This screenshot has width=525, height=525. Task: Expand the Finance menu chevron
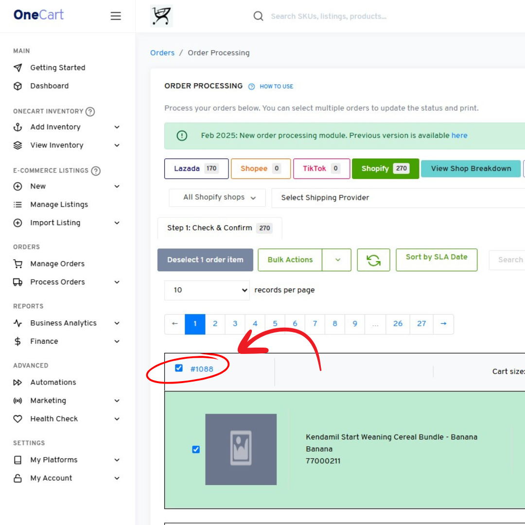(117, 341)
